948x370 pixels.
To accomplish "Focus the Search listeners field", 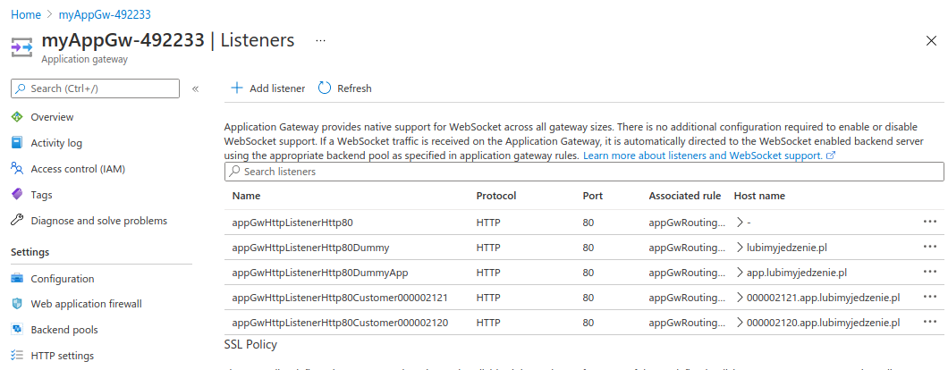I will point(584,172).
